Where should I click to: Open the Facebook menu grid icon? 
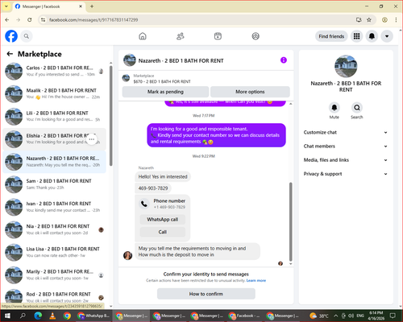356,36
